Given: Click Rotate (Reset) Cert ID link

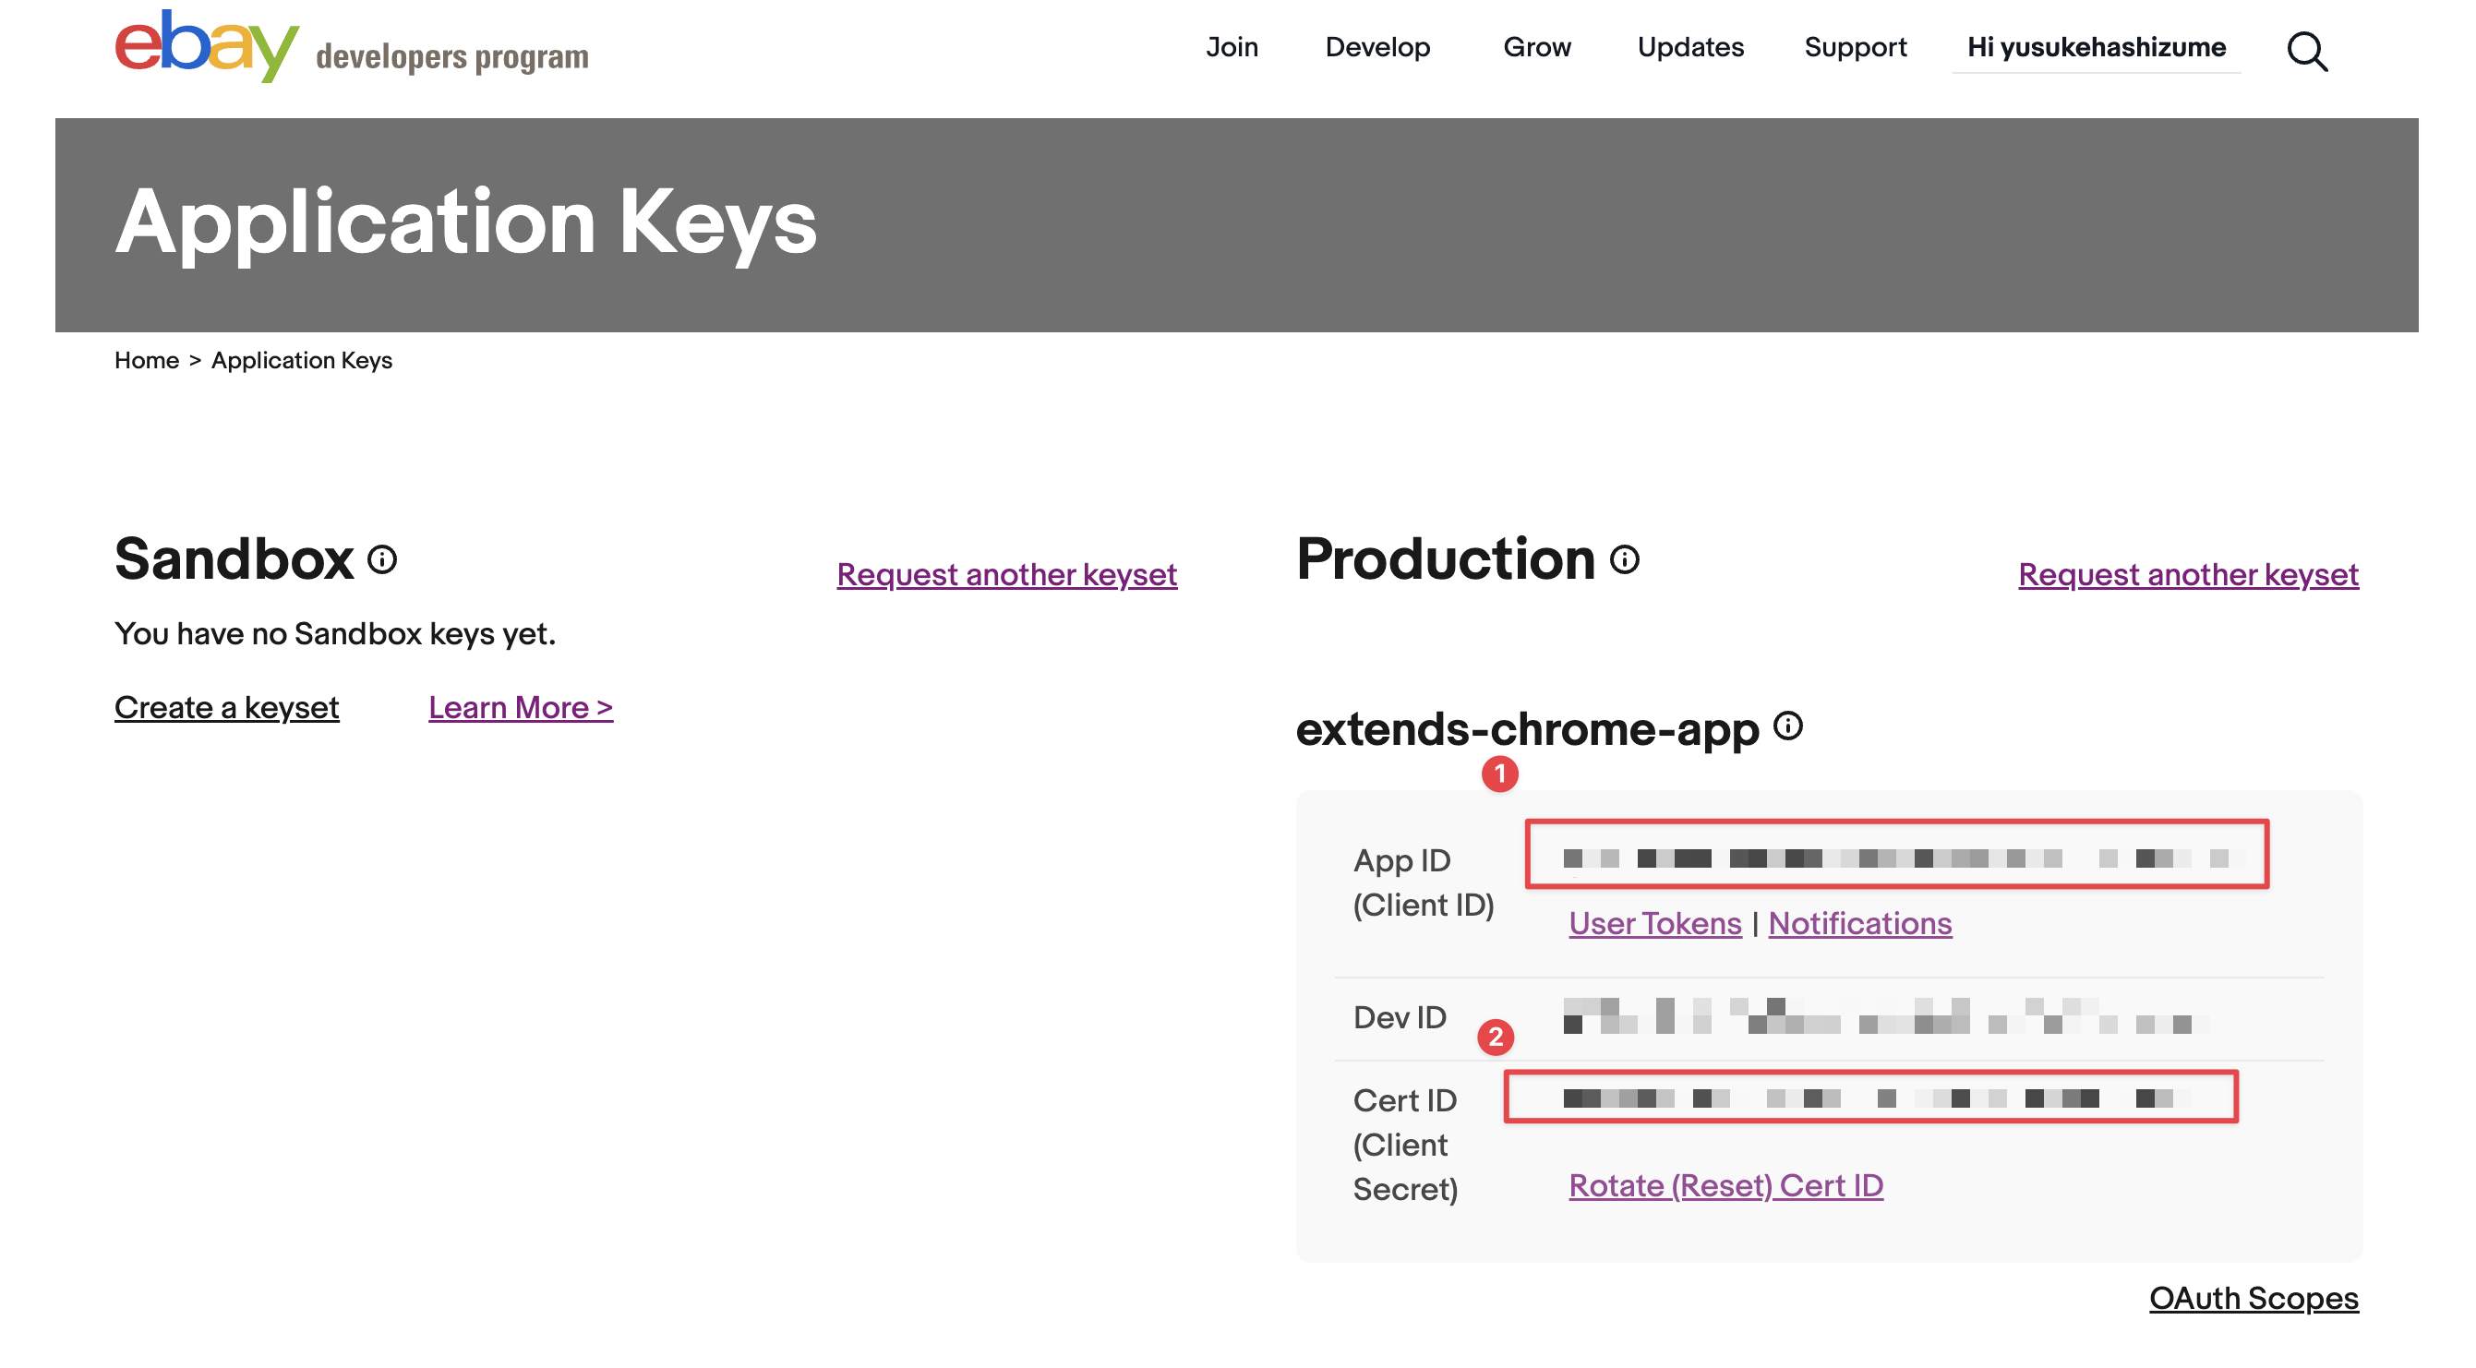Looking at the screenshot, I should tap(1725, 1185).
